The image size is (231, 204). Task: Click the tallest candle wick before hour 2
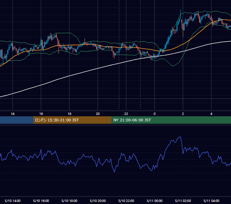(180, 14)
